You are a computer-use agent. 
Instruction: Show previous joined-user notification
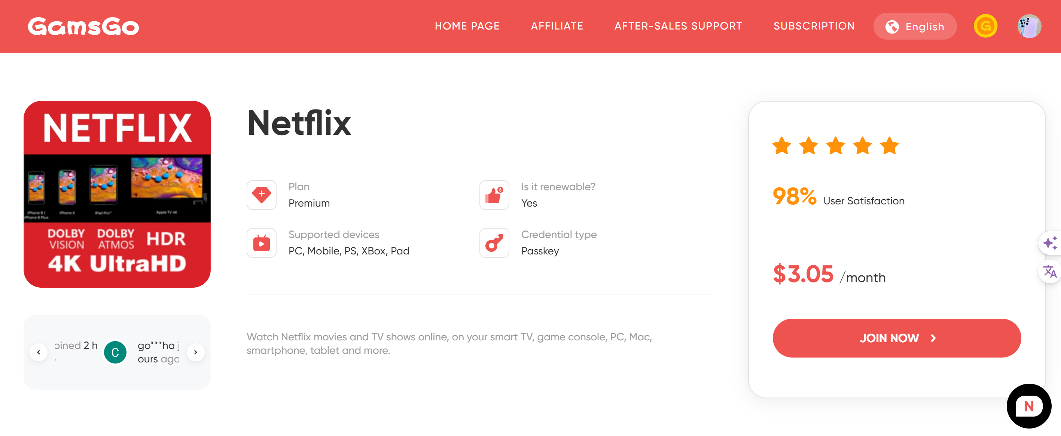click(39, 352)
